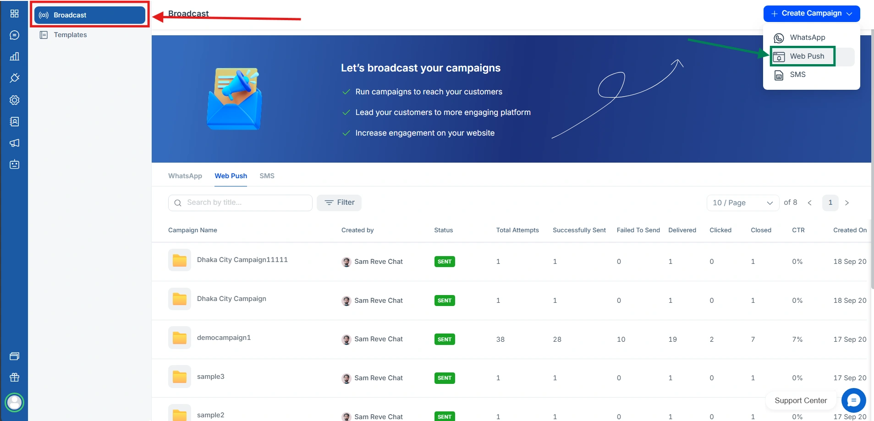Click the plug integrations sidebar icon
This screenshot has height=421, width=874.
(14, 78)
